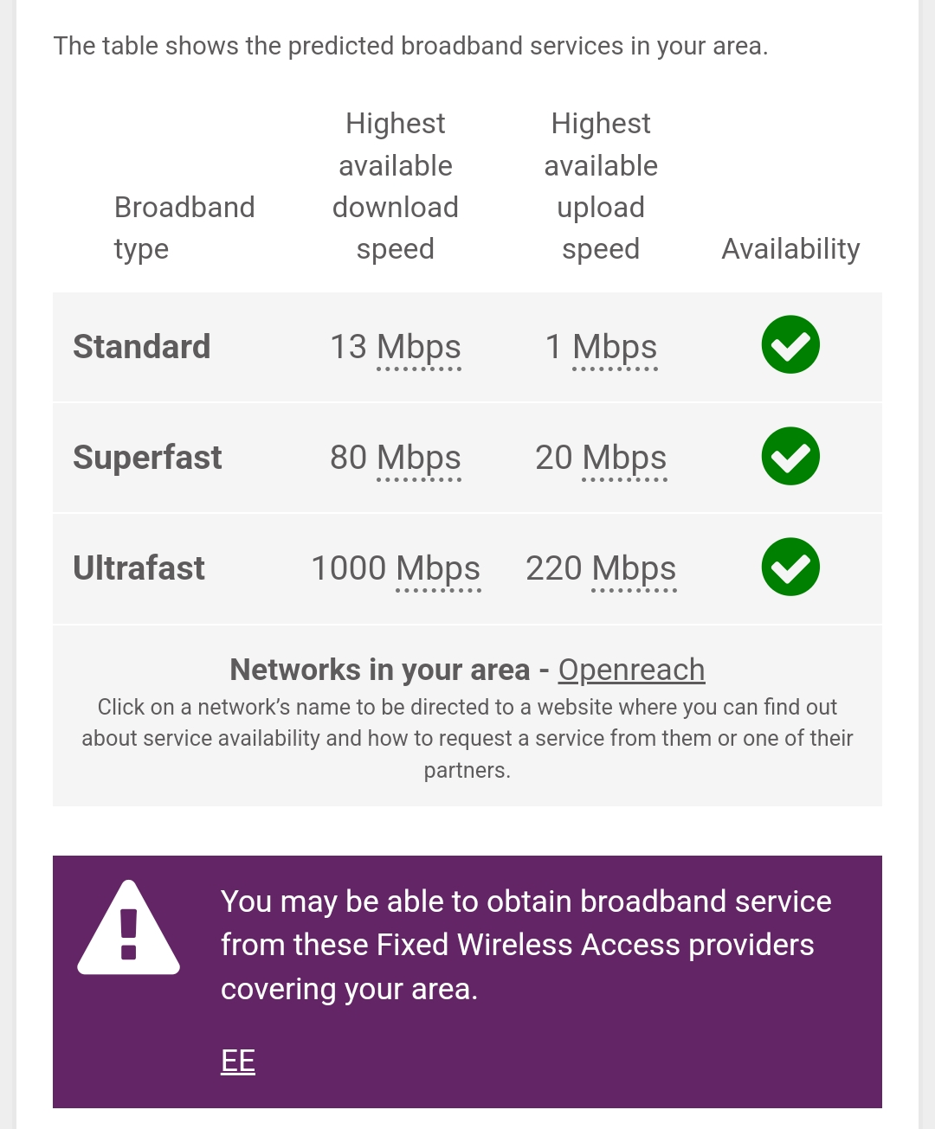Click the 220 Mbps Ultrafast upload value
The height and width of the screenshot is (1129, 935).
point(601,568)
